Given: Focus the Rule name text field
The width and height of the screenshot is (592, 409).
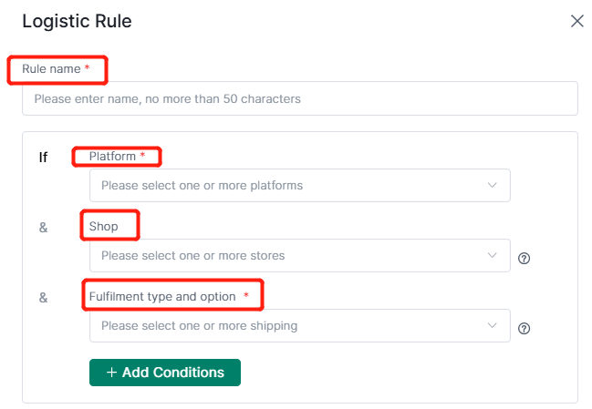Looking at the screenshot, I should tap(300, 98).
